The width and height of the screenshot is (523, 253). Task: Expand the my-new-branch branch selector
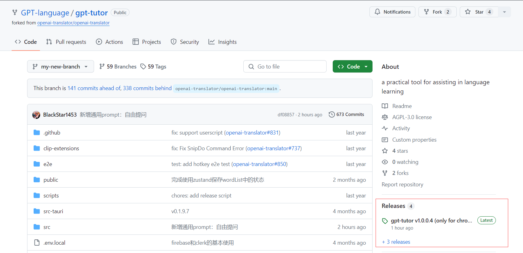click(60, 66)
